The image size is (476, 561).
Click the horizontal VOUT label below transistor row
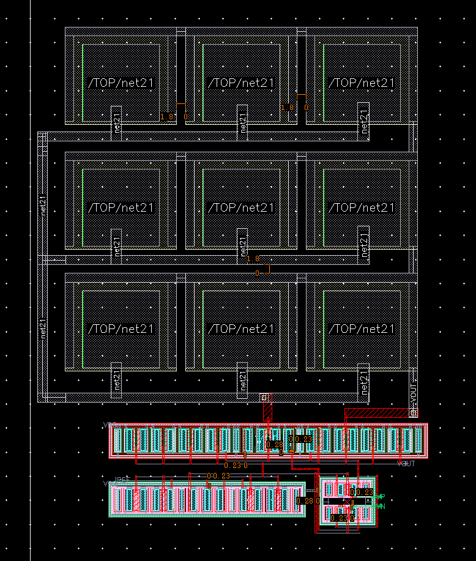(x=406, y=463)
